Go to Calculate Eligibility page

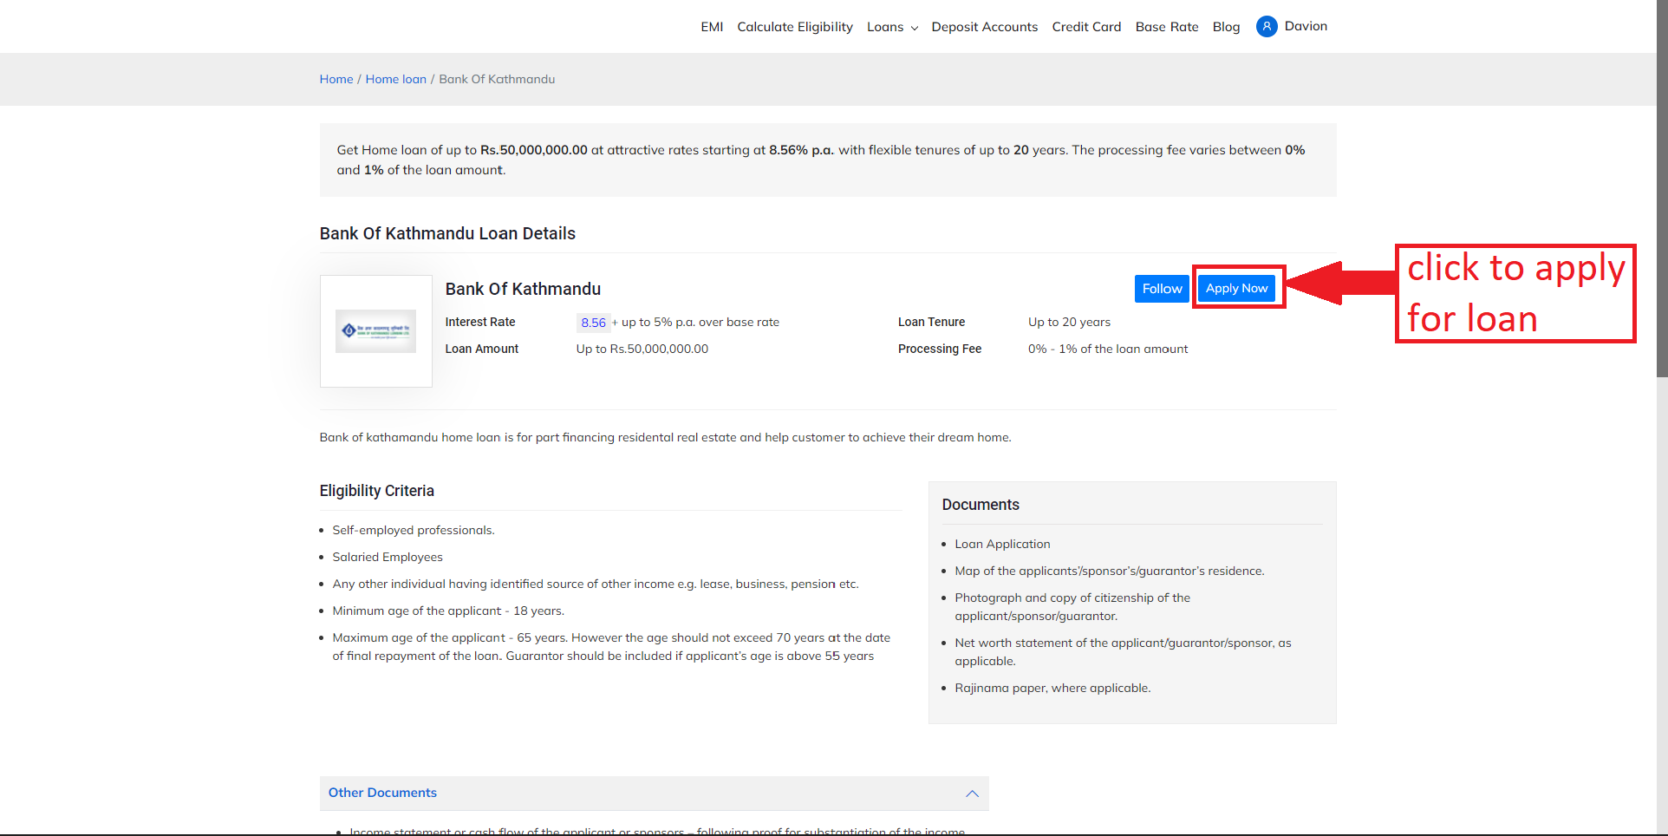click(x=795, y=27)
